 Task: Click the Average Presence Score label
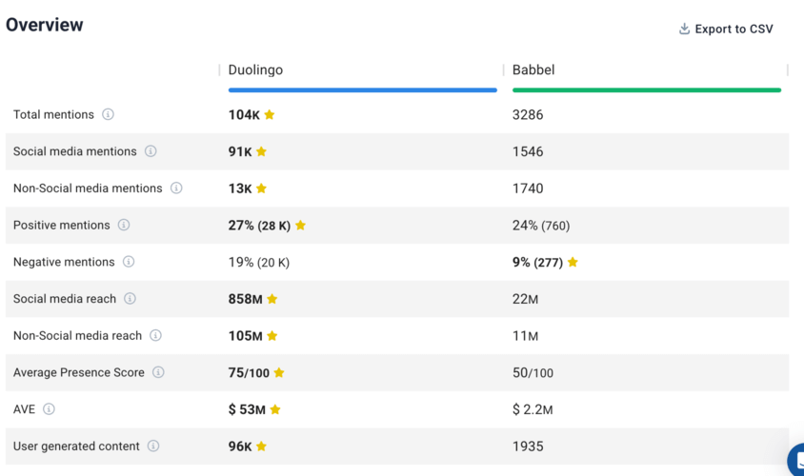(79, 372)
